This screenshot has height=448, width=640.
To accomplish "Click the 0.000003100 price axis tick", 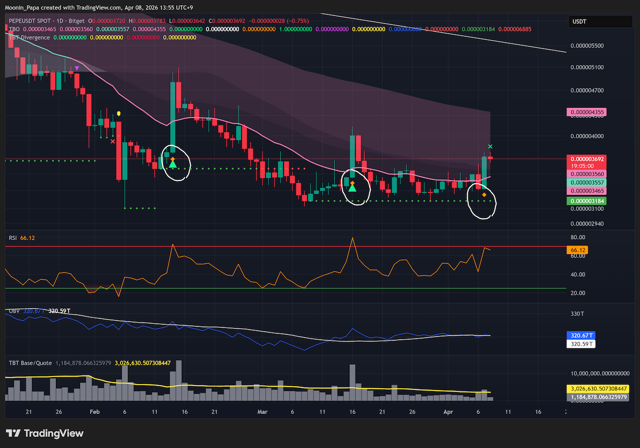I will coord(587,209).
